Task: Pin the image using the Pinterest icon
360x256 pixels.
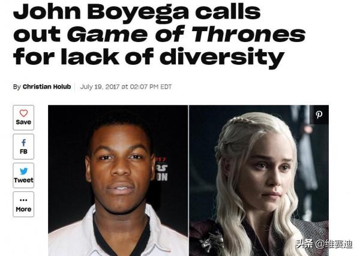Action: 319,115
